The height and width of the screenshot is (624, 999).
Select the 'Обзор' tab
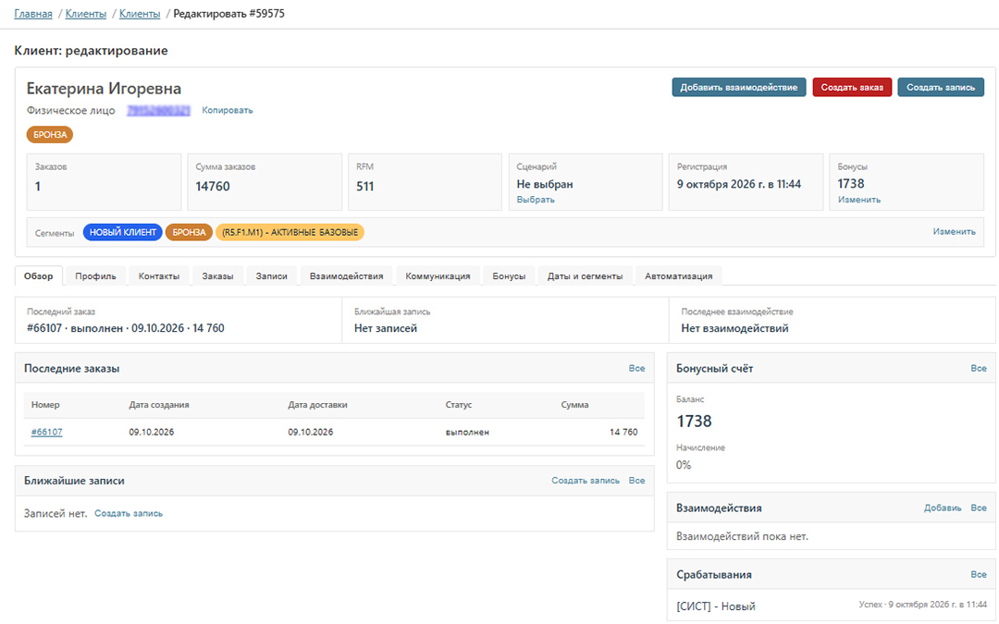point(38,275)
